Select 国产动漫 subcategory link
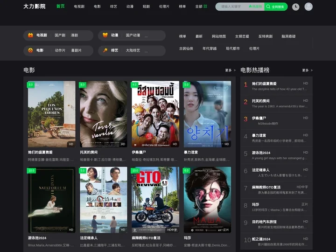Viewport: 336px width, 252px height. [x=133, y=35]
